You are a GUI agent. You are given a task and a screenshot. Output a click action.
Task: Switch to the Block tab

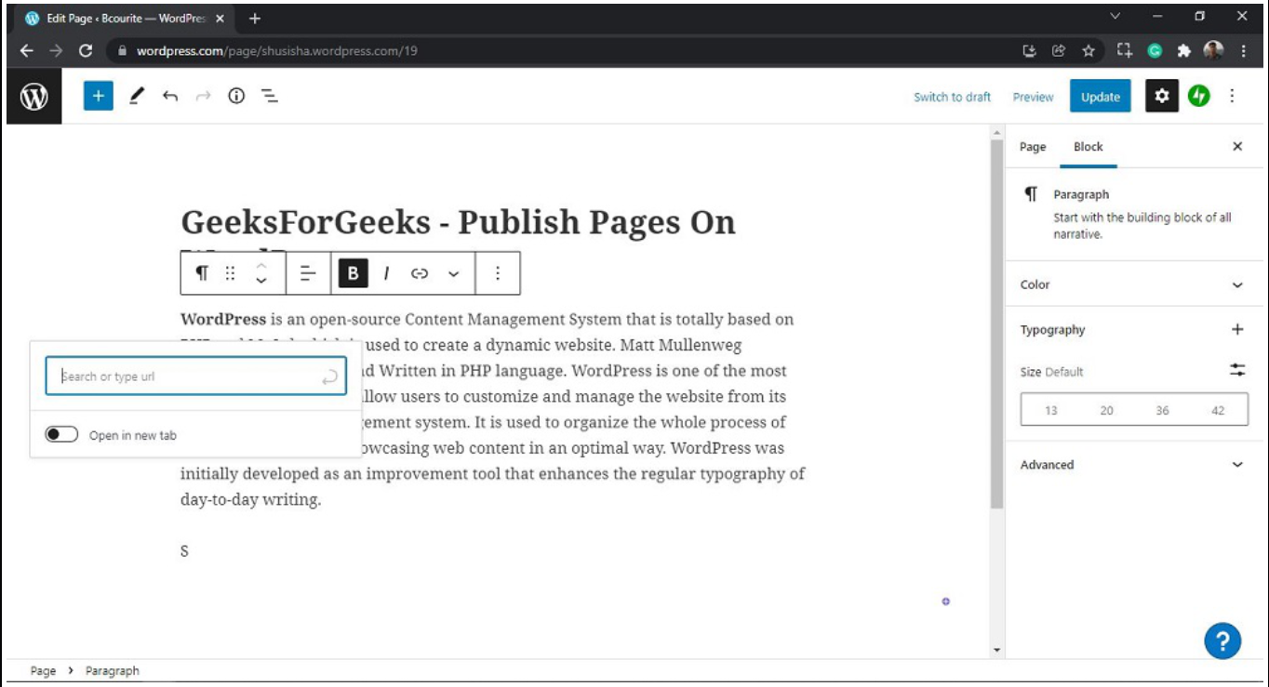(x=1089, y=147)
